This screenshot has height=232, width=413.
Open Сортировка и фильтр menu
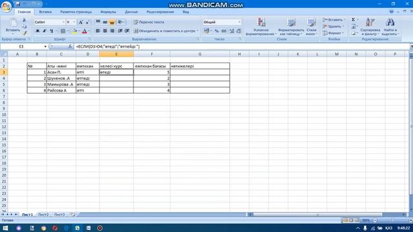370,26
